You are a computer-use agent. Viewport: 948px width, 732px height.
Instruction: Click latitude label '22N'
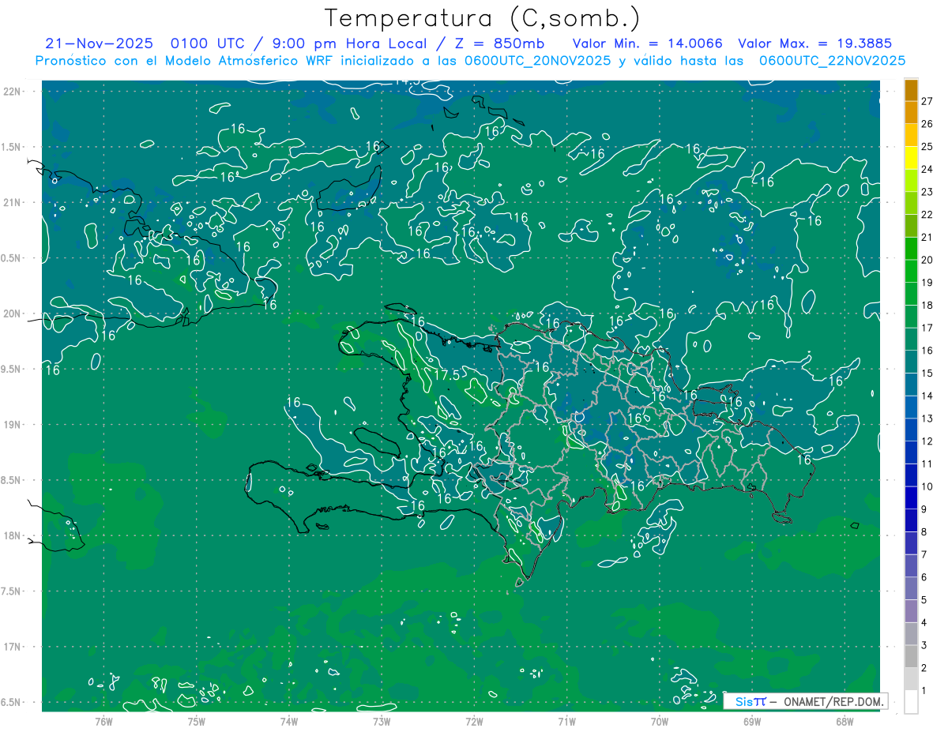[x=13, y=91]
